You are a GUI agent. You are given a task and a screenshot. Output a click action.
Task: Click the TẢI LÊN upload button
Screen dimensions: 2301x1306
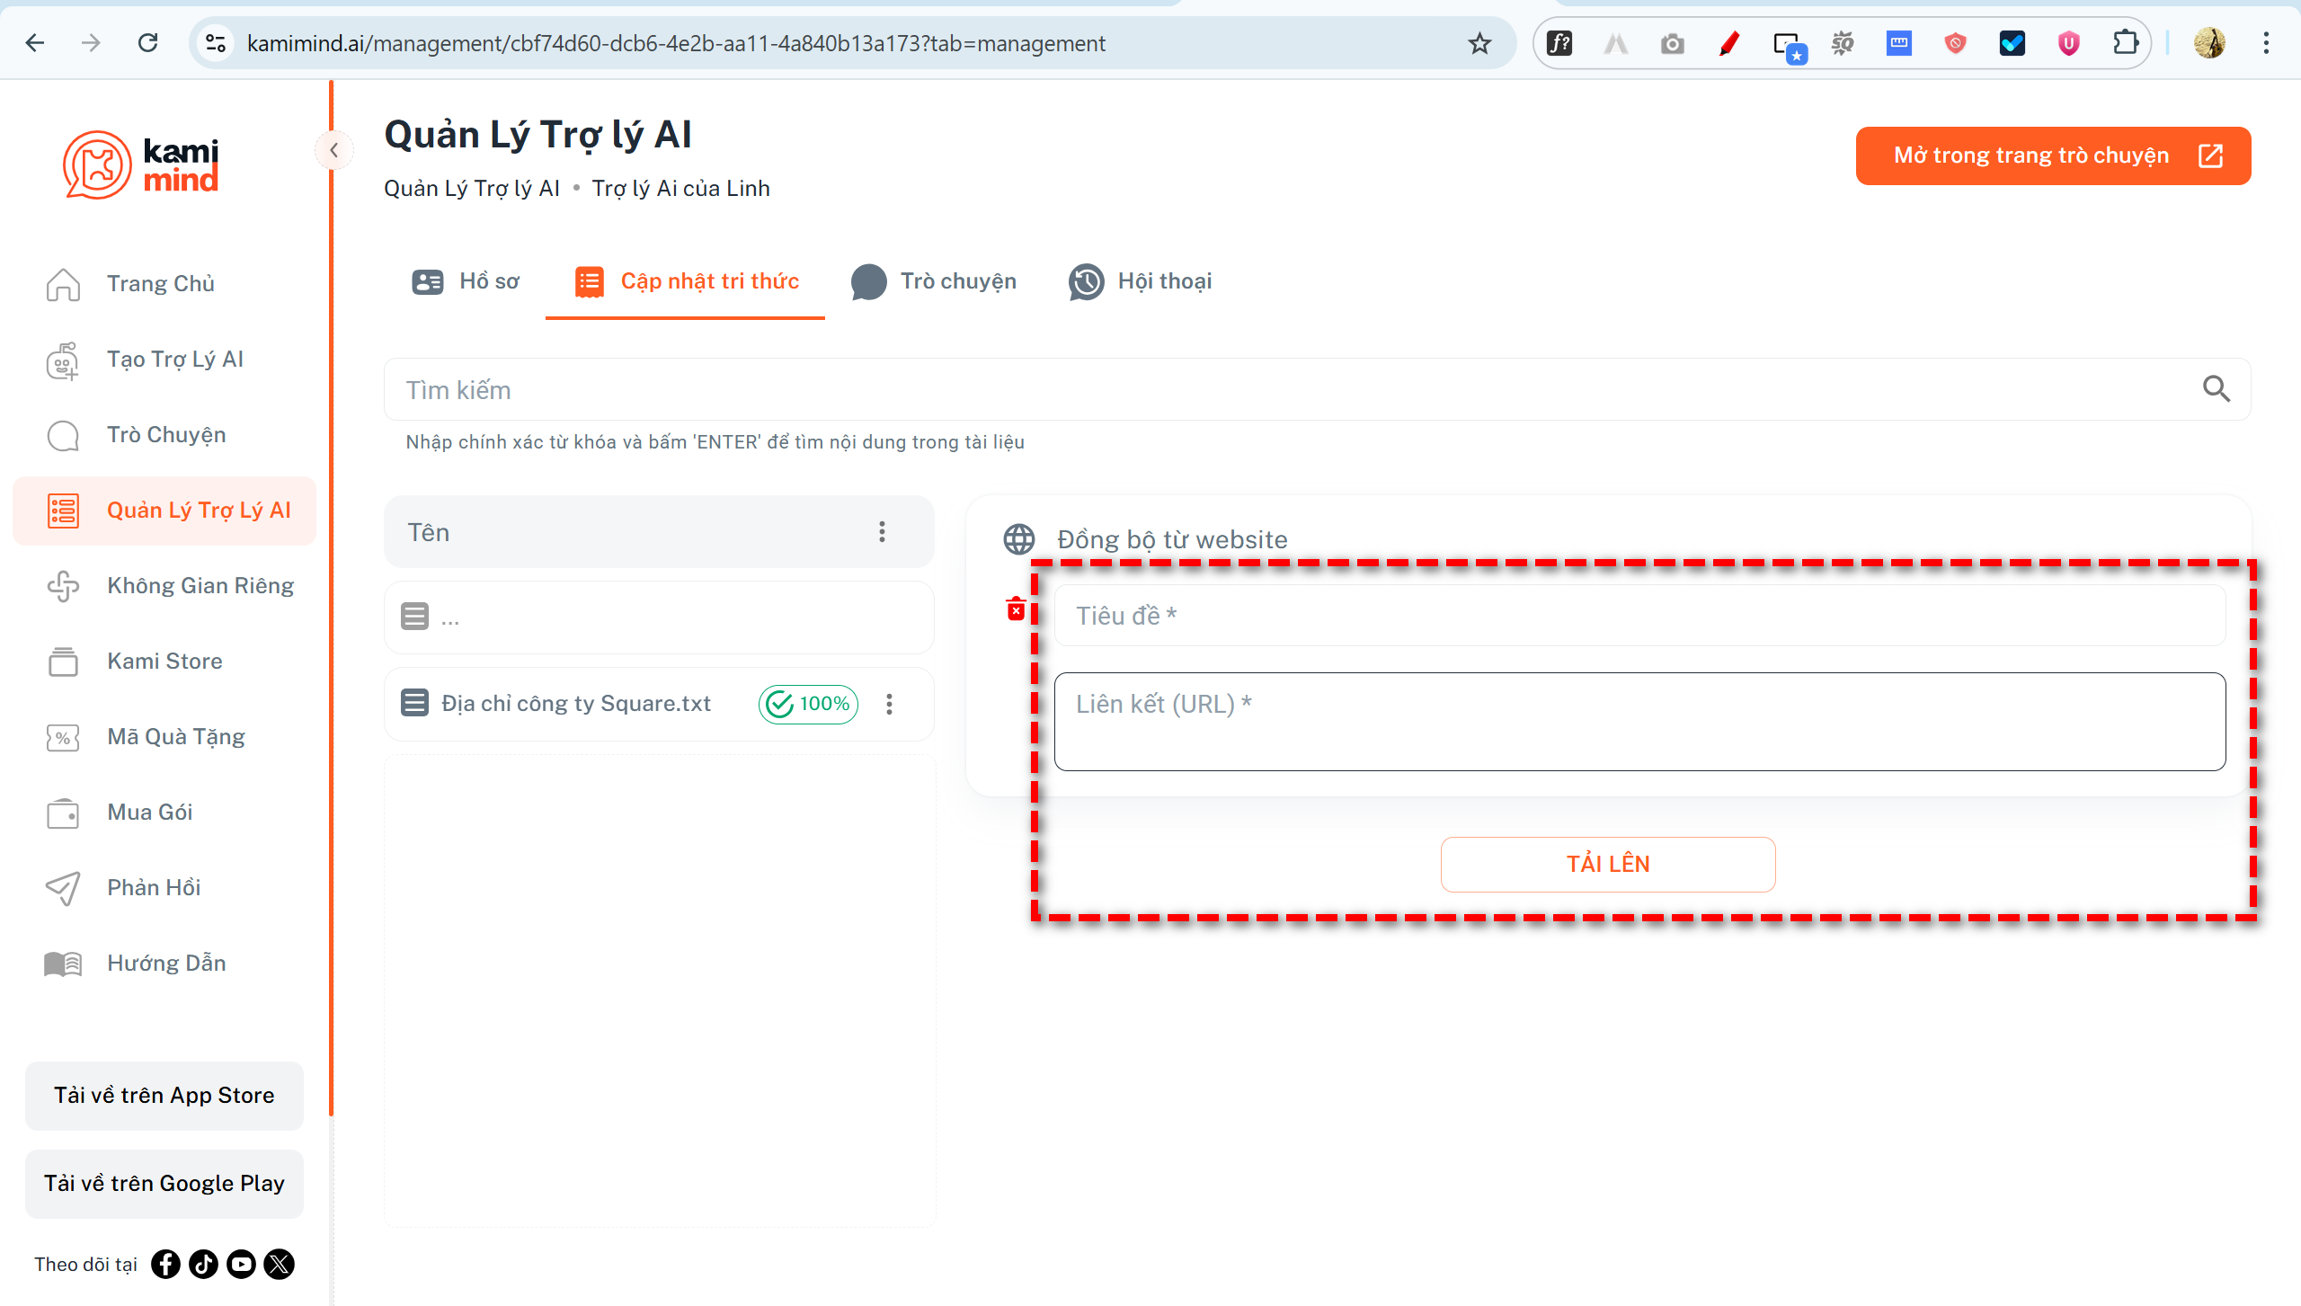1607,864
